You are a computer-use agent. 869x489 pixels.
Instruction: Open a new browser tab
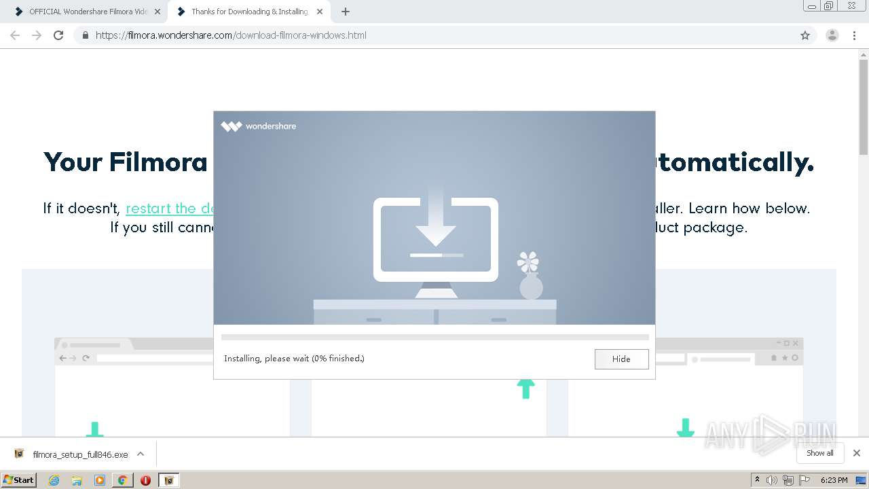tap(346, 12)
